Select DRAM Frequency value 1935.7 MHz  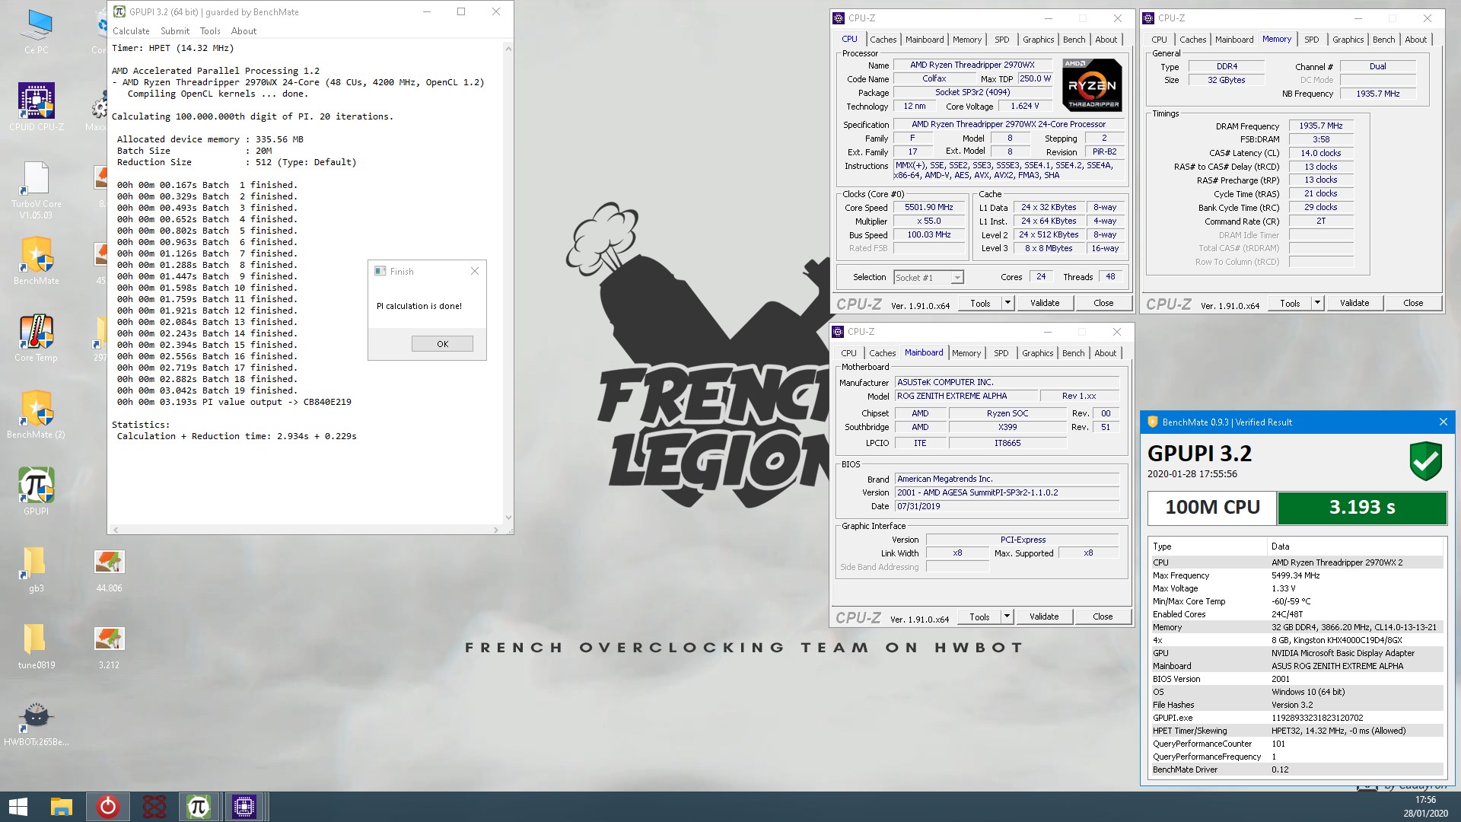pyautogui.click(x=1321, y=126)
